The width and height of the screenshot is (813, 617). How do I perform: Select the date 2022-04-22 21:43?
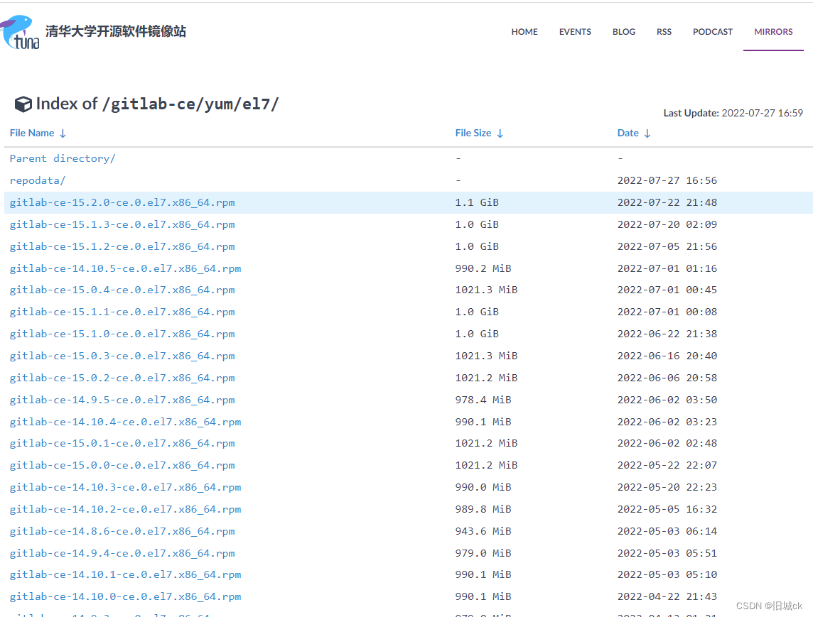click(x=667, y=597)
